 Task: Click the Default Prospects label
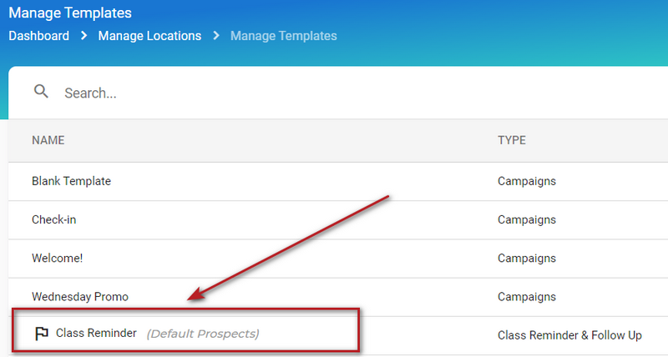click(x=203, y=334)
